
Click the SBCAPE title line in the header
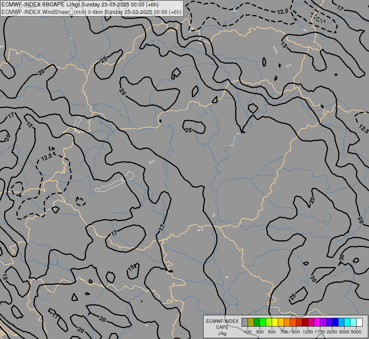click(x=80, y=5)
